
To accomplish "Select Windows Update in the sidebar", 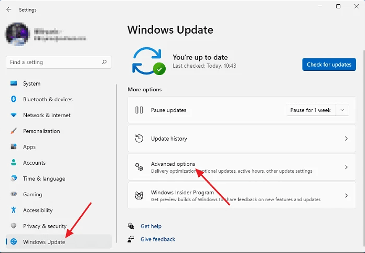I will (x=59, y=241).
